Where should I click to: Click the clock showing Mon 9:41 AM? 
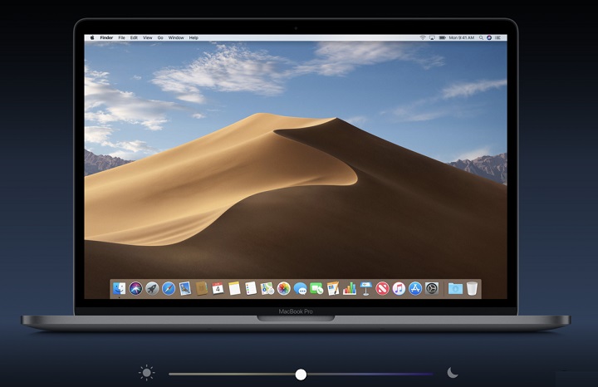coord(462,38)
